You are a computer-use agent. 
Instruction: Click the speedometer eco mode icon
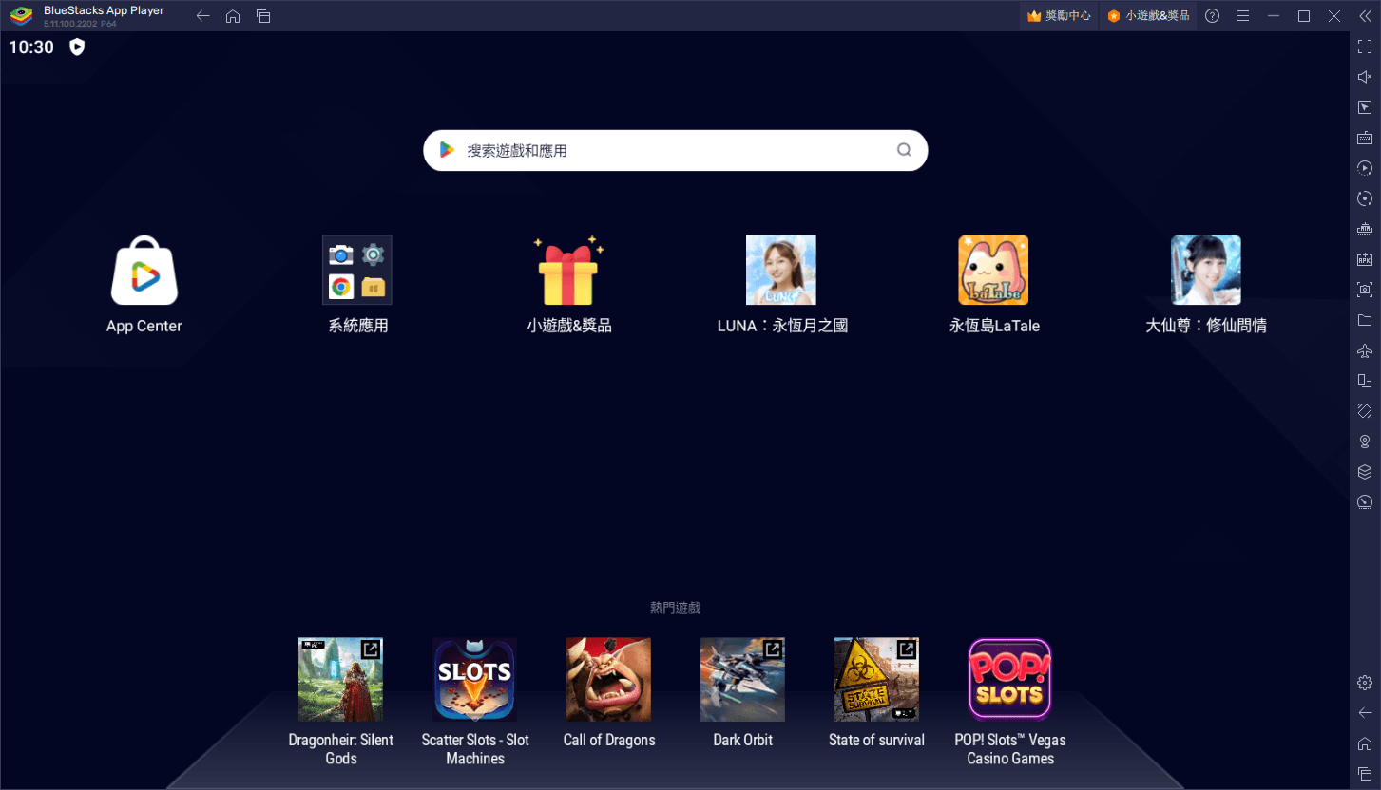[x=1365, y=502]
